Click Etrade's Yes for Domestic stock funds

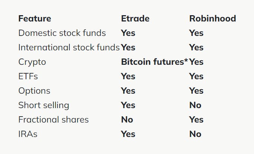pos(128,33)
